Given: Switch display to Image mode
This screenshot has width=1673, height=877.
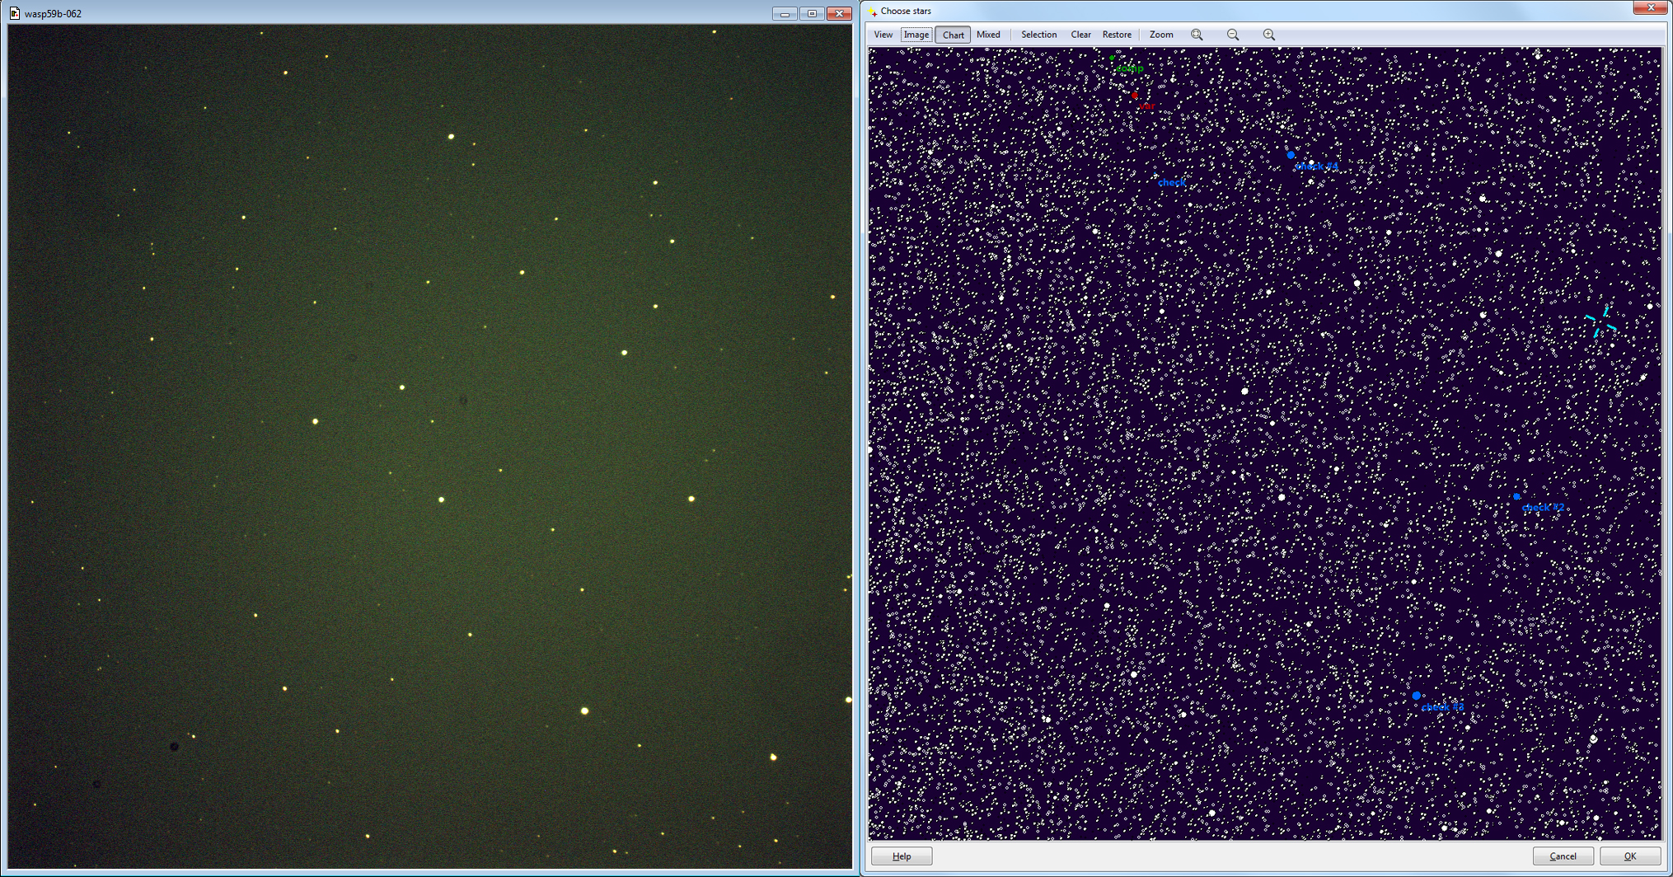Looking at the screenshot, I should 916,35.
